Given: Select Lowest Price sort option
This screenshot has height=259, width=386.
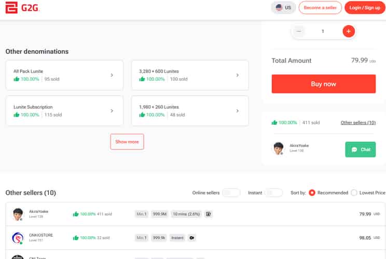Looking at the screenshot, I should [x=354, y=193].
